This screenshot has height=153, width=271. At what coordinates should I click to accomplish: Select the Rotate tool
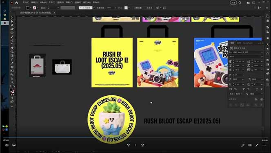pyautogui.click(x=12, y=44)
